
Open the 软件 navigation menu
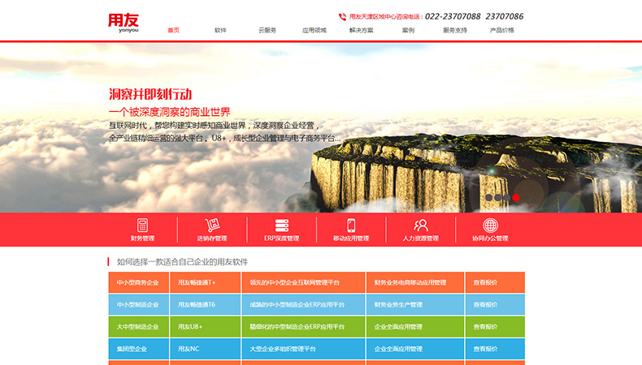point(220,30)
